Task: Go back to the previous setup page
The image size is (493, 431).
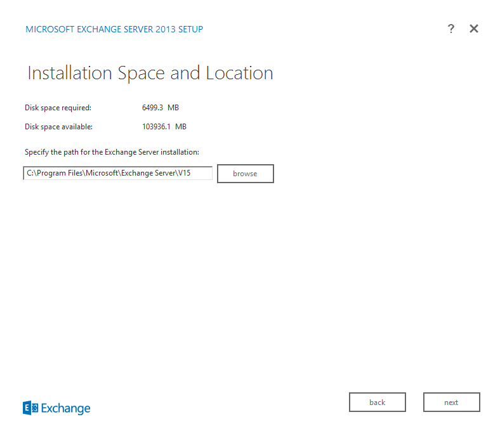Action: click(378, 402)
